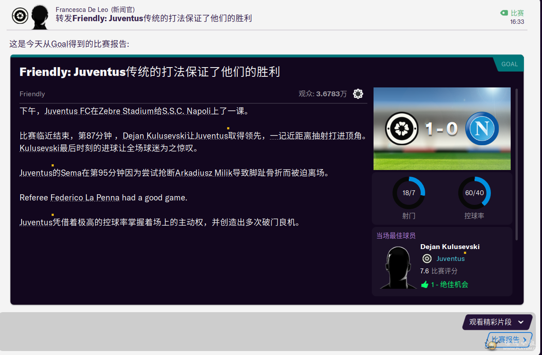Screen dimensions: 542x355
Task: Click Juventus link before Sema
Action: click(x=36, y=173)
